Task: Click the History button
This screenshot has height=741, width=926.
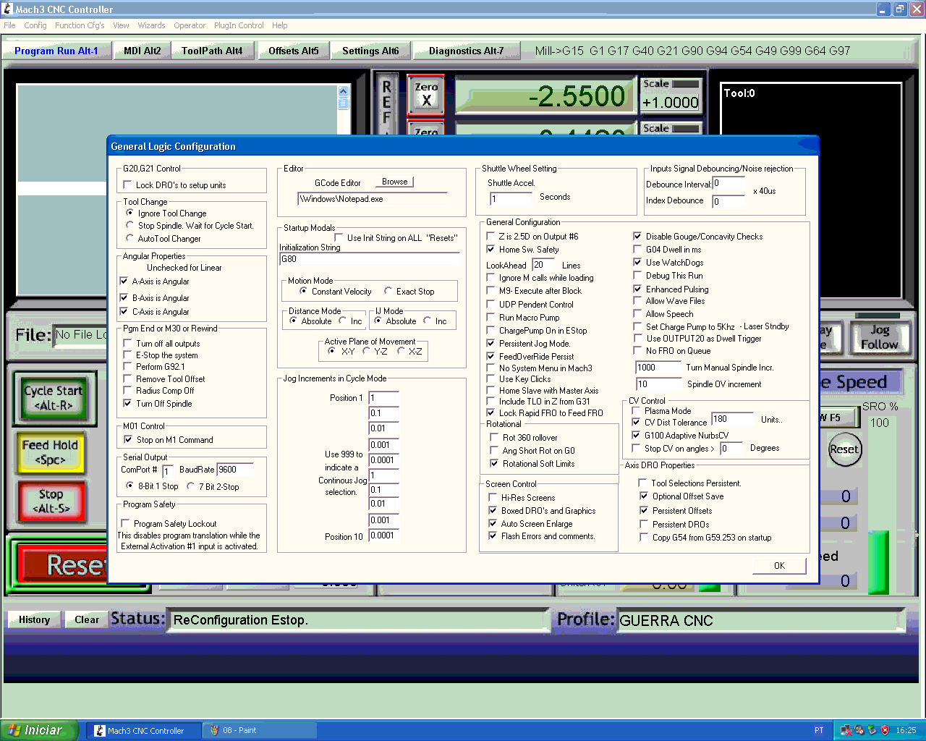Action: pos(34,619)
